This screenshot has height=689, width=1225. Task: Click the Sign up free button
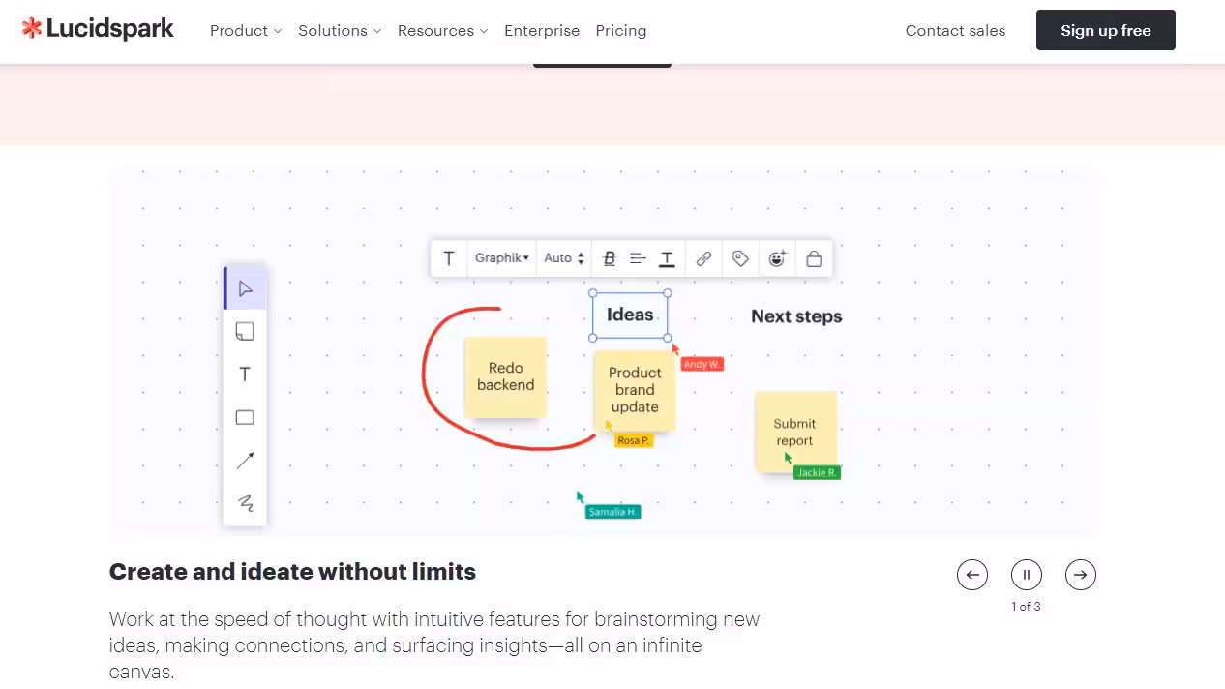point(1105,31)
